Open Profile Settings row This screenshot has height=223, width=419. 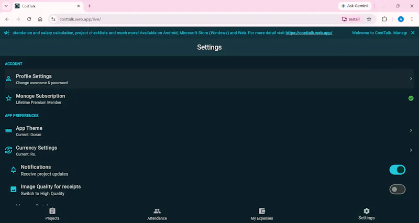point(210,79)
